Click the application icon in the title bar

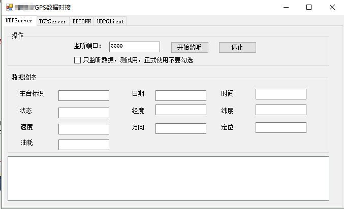tap(10, 7)
